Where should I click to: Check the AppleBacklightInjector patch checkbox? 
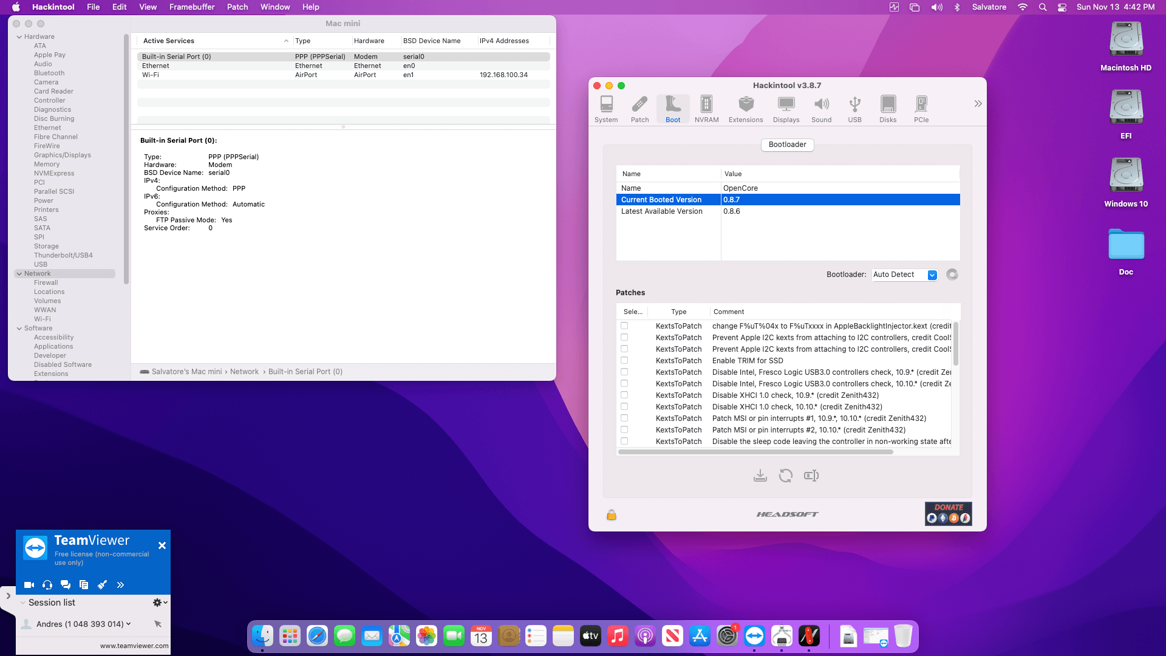click(624, 326)
